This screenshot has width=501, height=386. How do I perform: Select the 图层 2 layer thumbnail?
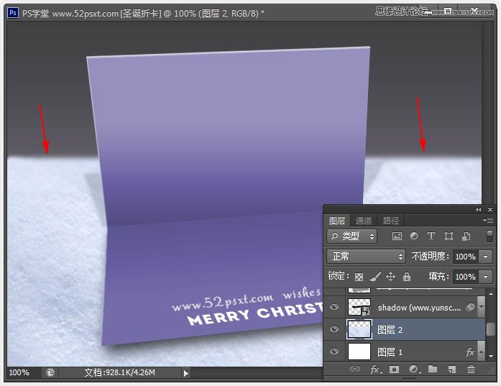point(359,329)
